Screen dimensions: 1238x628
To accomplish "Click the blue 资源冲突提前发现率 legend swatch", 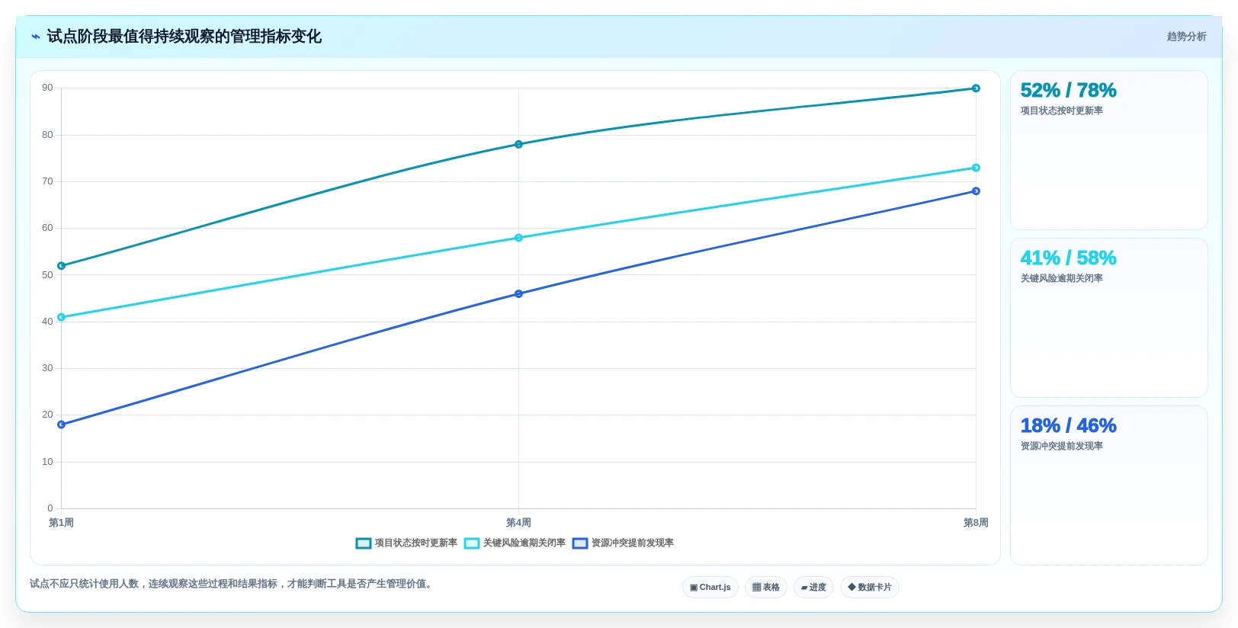I will pos(580,543).
